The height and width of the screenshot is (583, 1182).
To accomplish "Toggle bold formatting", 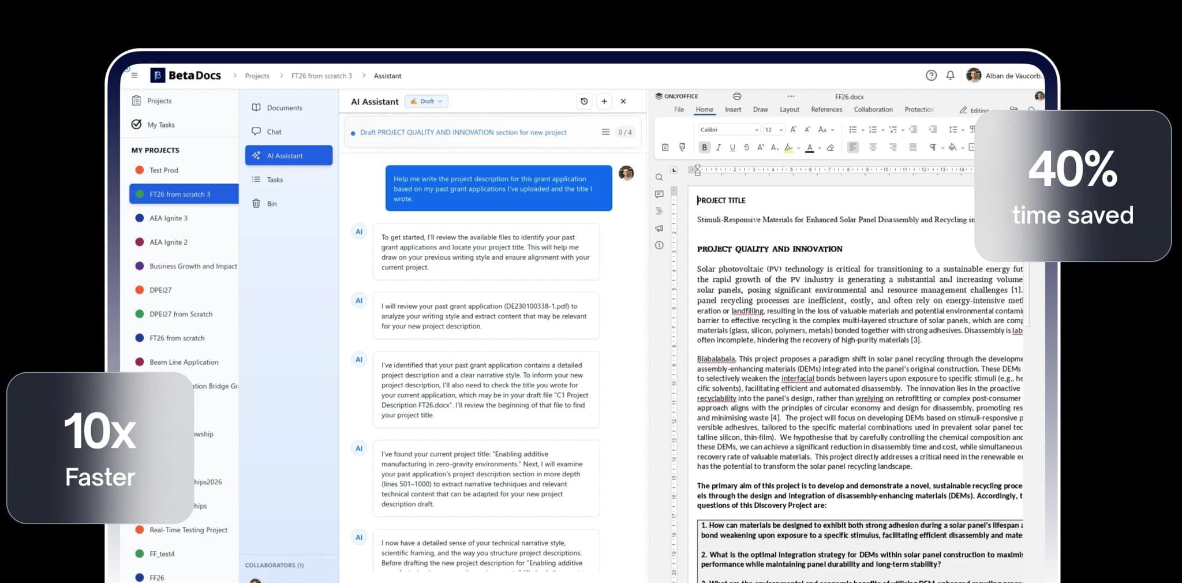I will click(x=704, y=148).
